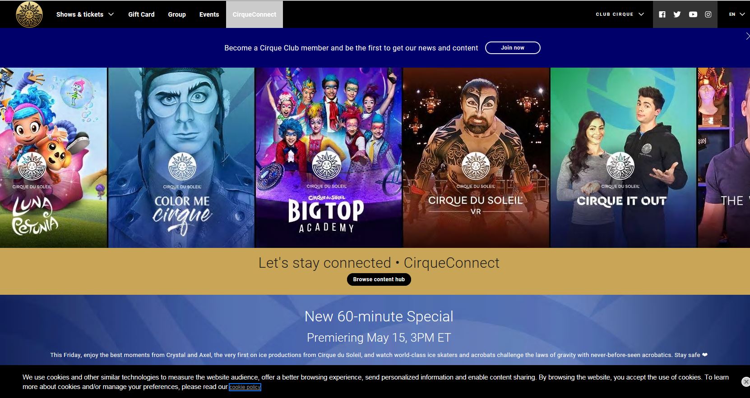
Task: Click the Cirque du Soleil sun logo
Action: pos(29,14)
